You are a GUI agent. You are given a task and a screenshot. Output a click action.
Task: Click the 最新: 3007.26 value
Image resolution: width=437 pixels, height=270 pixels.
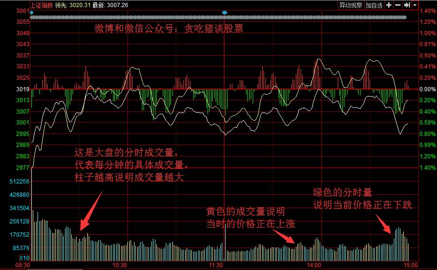[110, 5]
